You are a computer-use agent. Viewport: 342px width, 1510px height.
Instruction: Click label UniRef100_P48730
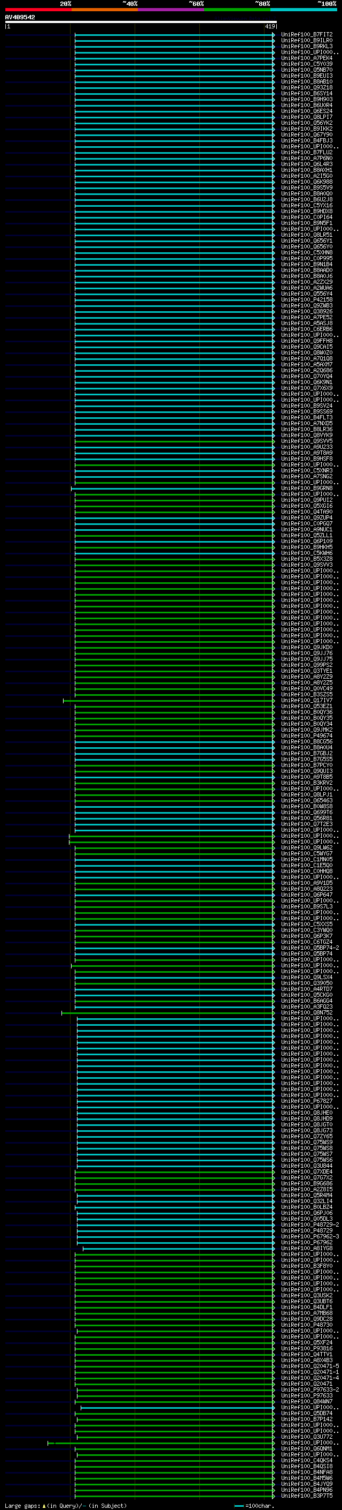[x=306, y=1325]
